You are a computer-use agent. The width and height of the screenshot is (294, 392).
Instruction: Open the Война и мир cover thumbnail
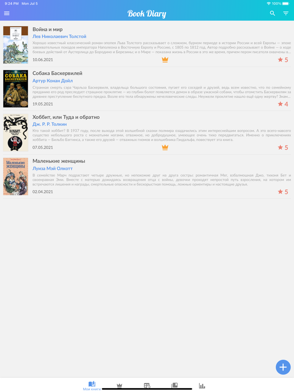coord(16,45)
